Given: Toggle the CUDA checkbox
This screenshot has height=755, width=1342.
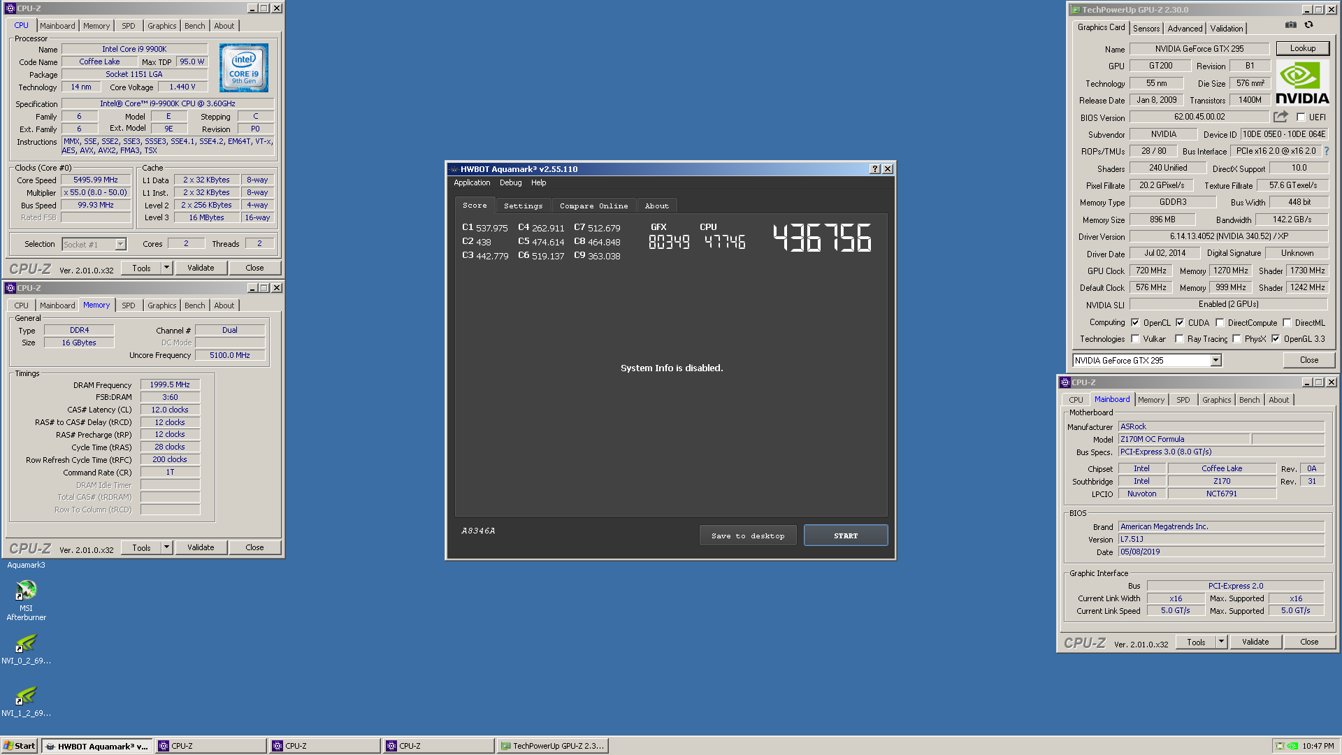Looking at the screenshot, I should tap(1180, 323).
